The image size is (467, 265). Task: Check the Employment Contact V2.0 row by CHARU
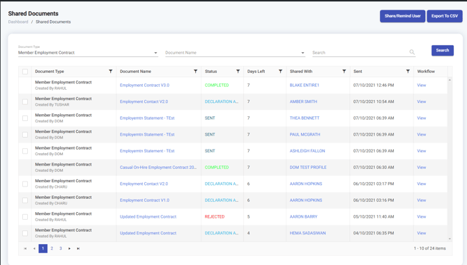25,184
